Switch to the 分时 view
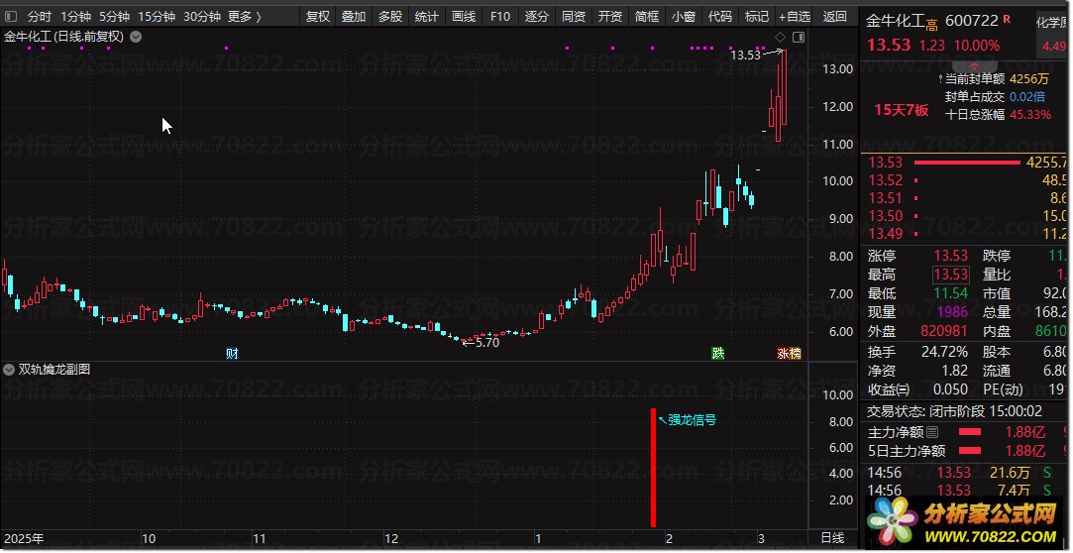 click(x=40, y=16)
